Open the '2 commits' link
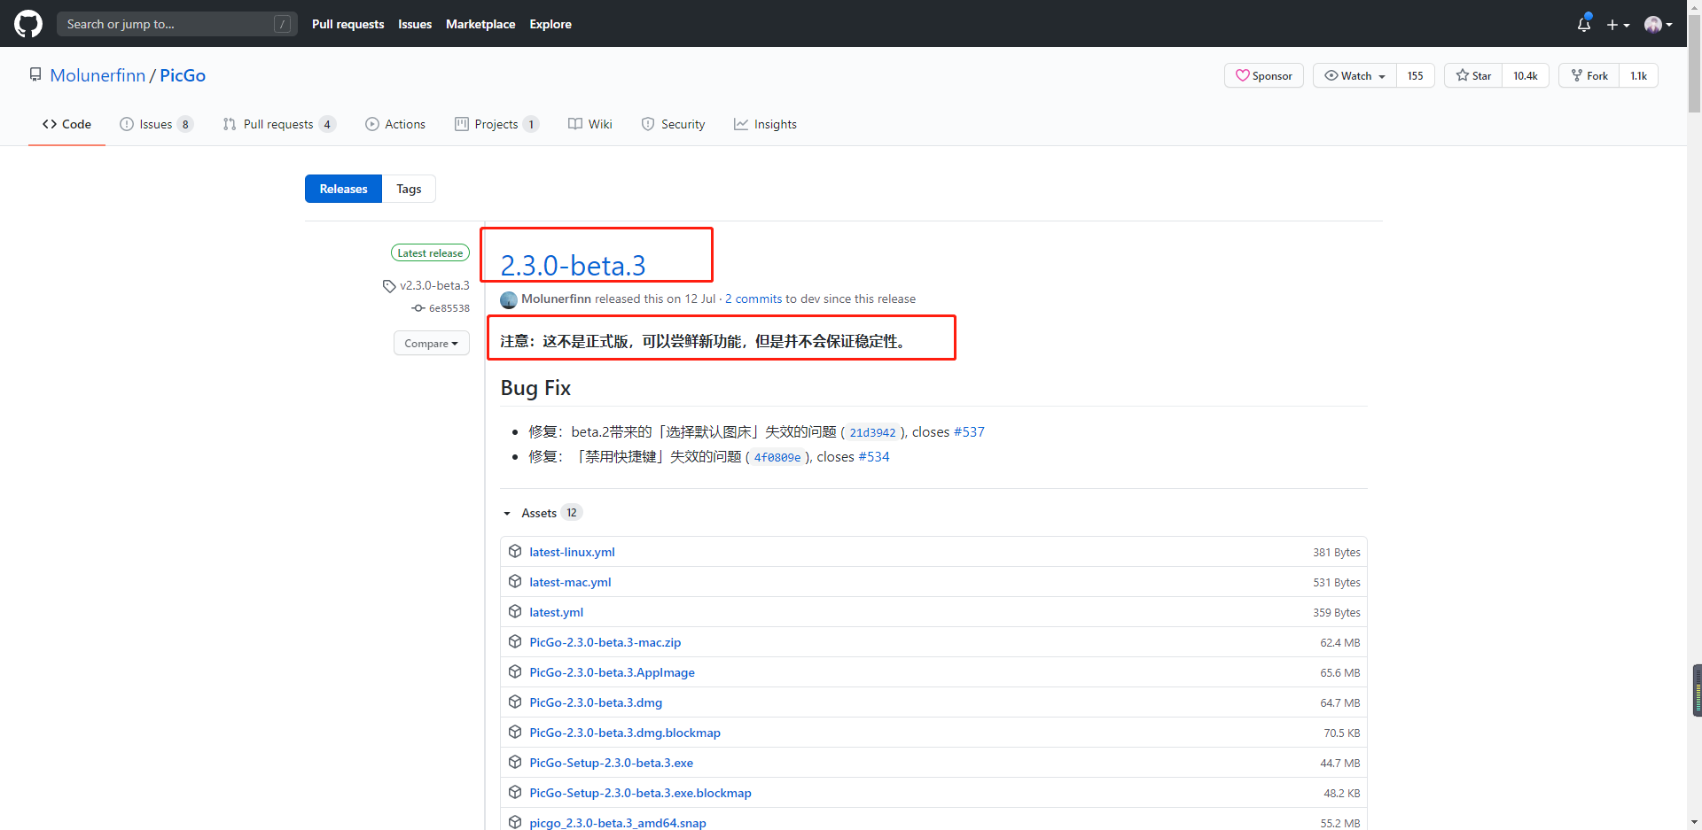The image size is (1702, 830). [x=753, y=299]
